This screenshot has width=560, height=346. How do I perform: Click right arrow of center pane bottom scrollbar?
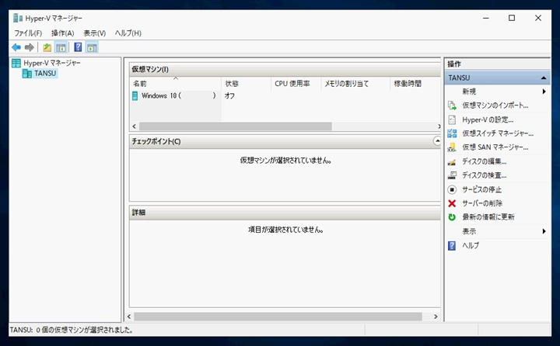point(436,317)
